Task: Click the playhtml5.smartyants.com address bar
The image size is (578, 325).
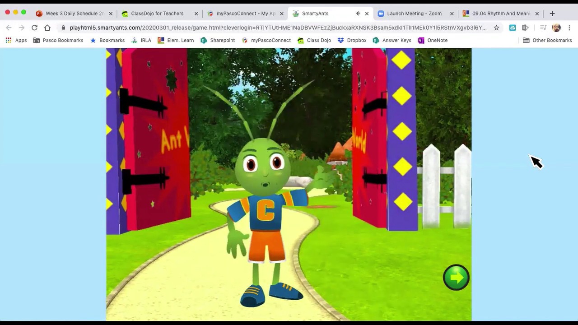Action: [278, 28]
